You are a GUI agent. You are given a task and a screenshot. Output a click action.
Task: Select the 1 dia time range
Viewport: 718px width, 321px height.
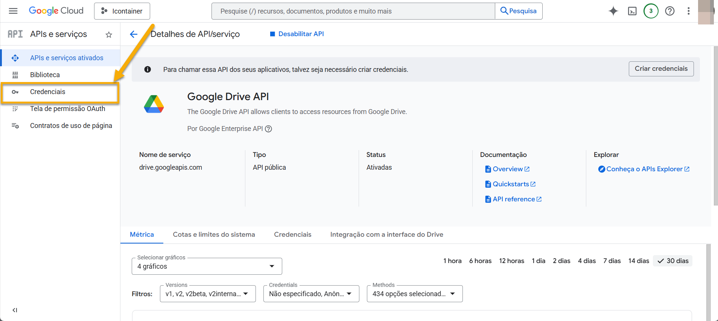click(538, 261)
